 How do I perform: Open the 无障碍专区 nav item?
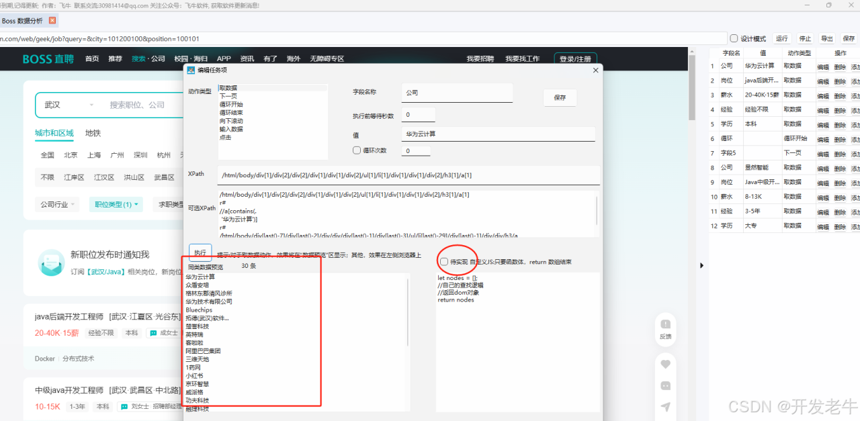(327, 59)
